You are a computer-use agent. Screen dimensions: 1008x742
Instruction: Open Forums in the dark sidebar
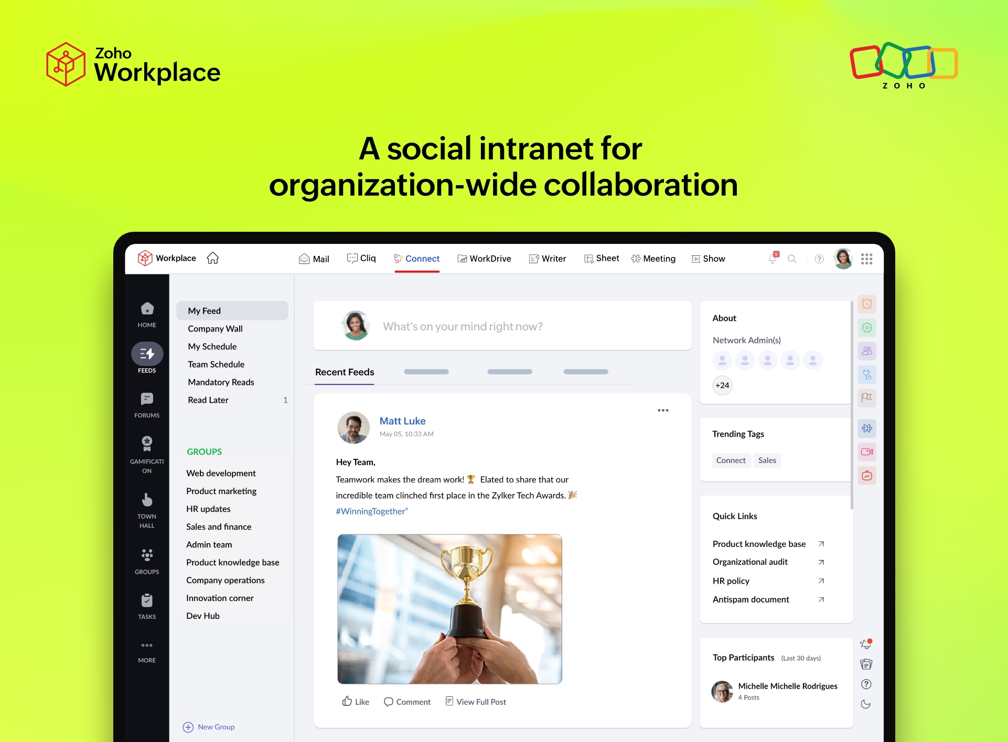147,405
